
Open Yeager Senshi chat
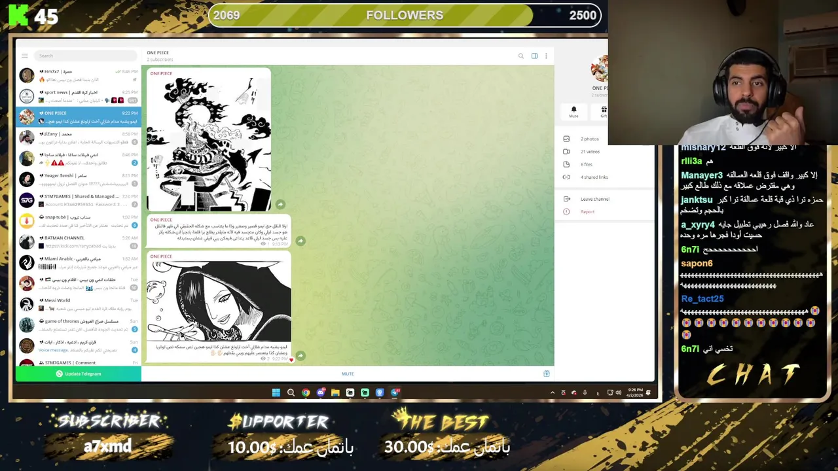[79, 180]
